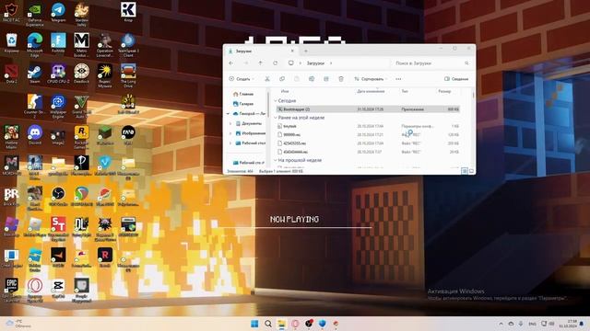Open the Epic Games Launcher shortcut
Image resolution: width=590 pixels, height=331 pixels.
pos(11,291)
